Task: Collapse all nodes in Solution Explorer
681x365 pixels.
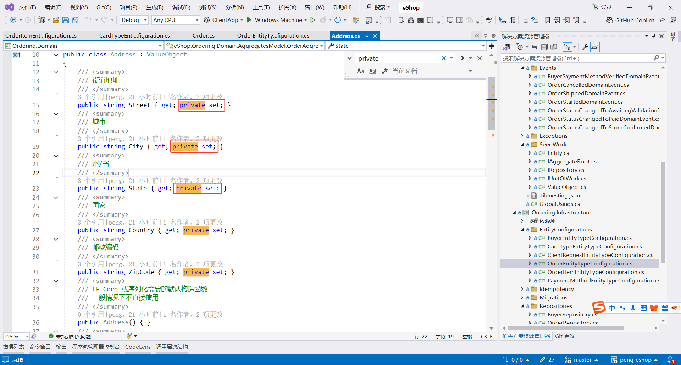Action: 544,47
